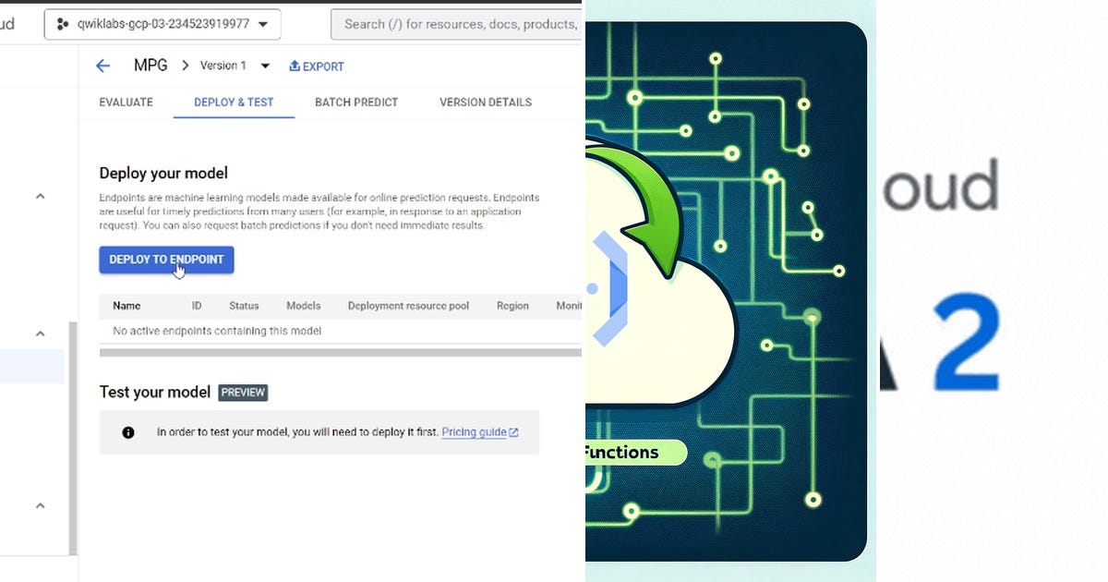
Task: Switch to the BATCH PREDICT tab
Action: pyautogui.click(x=355, y=103)
